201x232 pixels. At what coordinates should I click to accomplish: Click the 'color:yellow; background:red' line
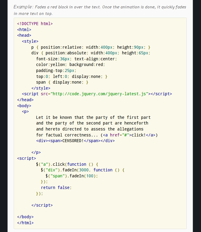[x=70, y=65]
